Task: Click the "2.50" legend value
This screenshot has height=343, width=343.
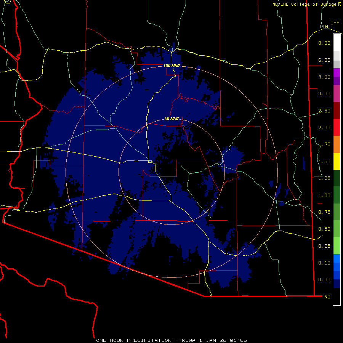Action: (324, 111)
